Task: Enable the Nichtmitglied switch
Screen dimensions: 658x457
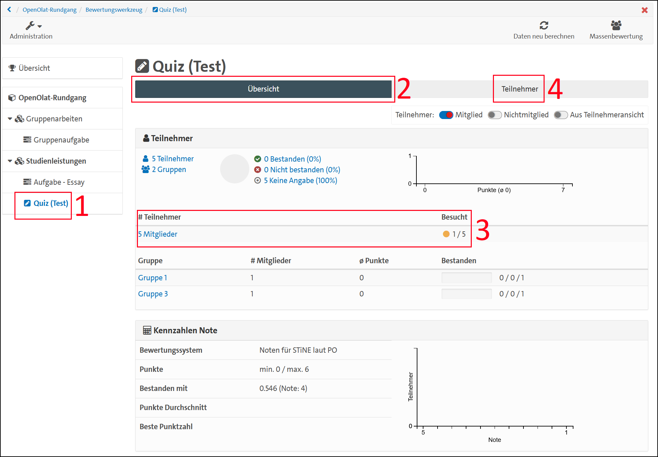Action: tap(495, 115)
